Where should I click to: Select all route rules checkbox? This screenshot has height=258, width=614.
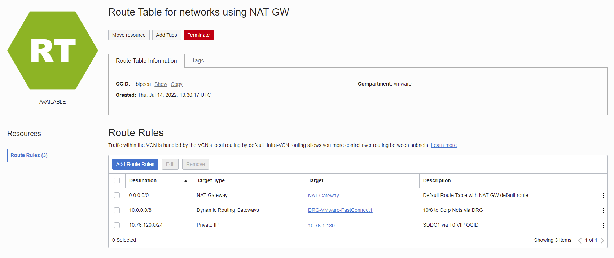pyautogui.click(x=117, y=180)
